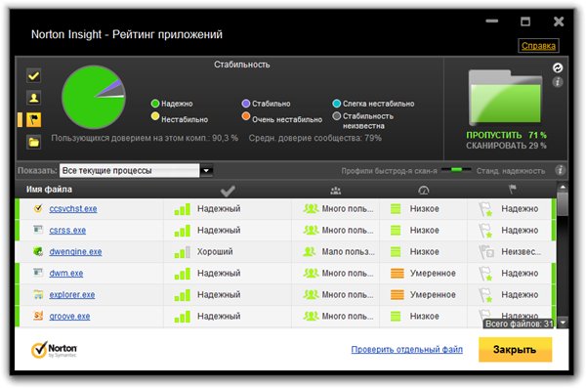Open the csrss.exe file link
This screenshot has height=389, width=586.
click(67, 230)
